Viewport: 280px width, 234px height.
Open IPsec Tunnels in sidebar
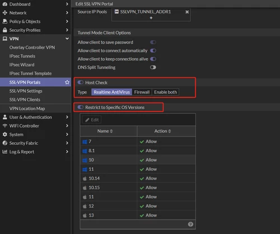22,56
